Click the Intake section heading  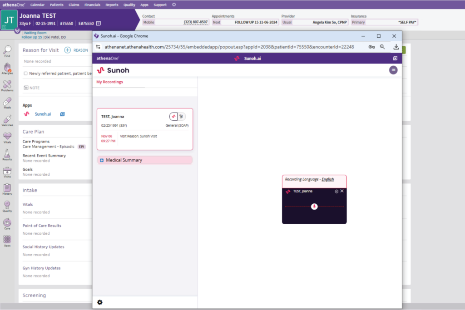point(30,190)
